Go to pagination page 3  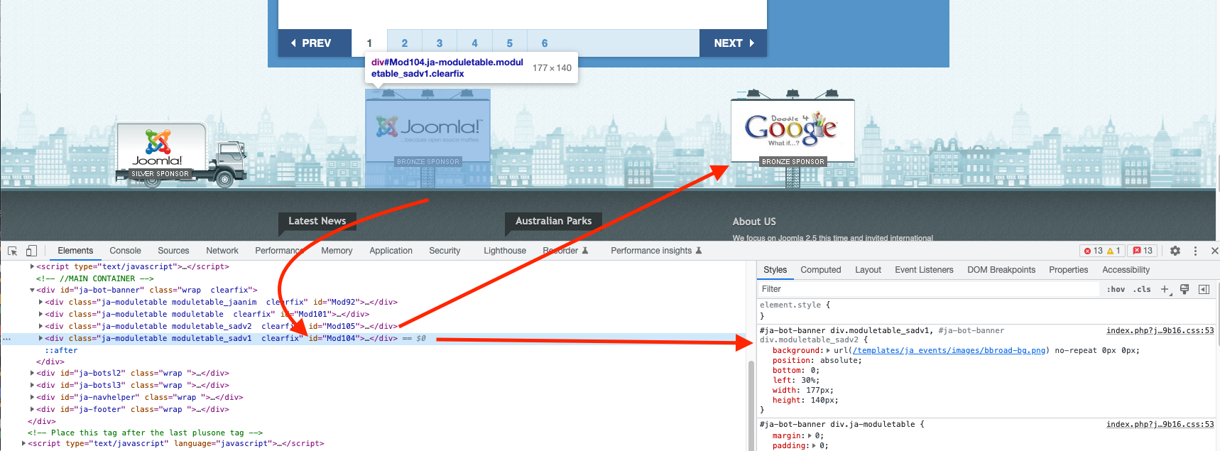pyautogui.click(x=440, y=43)
